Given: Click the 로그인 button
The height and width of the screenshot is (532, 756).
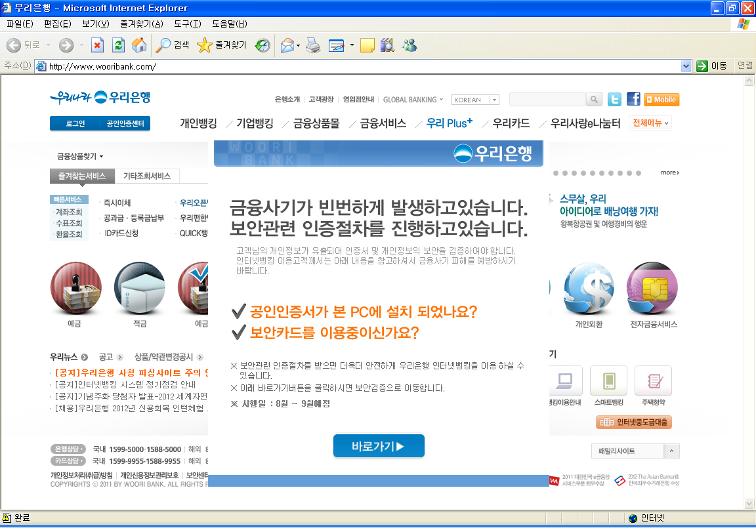Looking at the screenshot, I should click(x=75, y=123).
